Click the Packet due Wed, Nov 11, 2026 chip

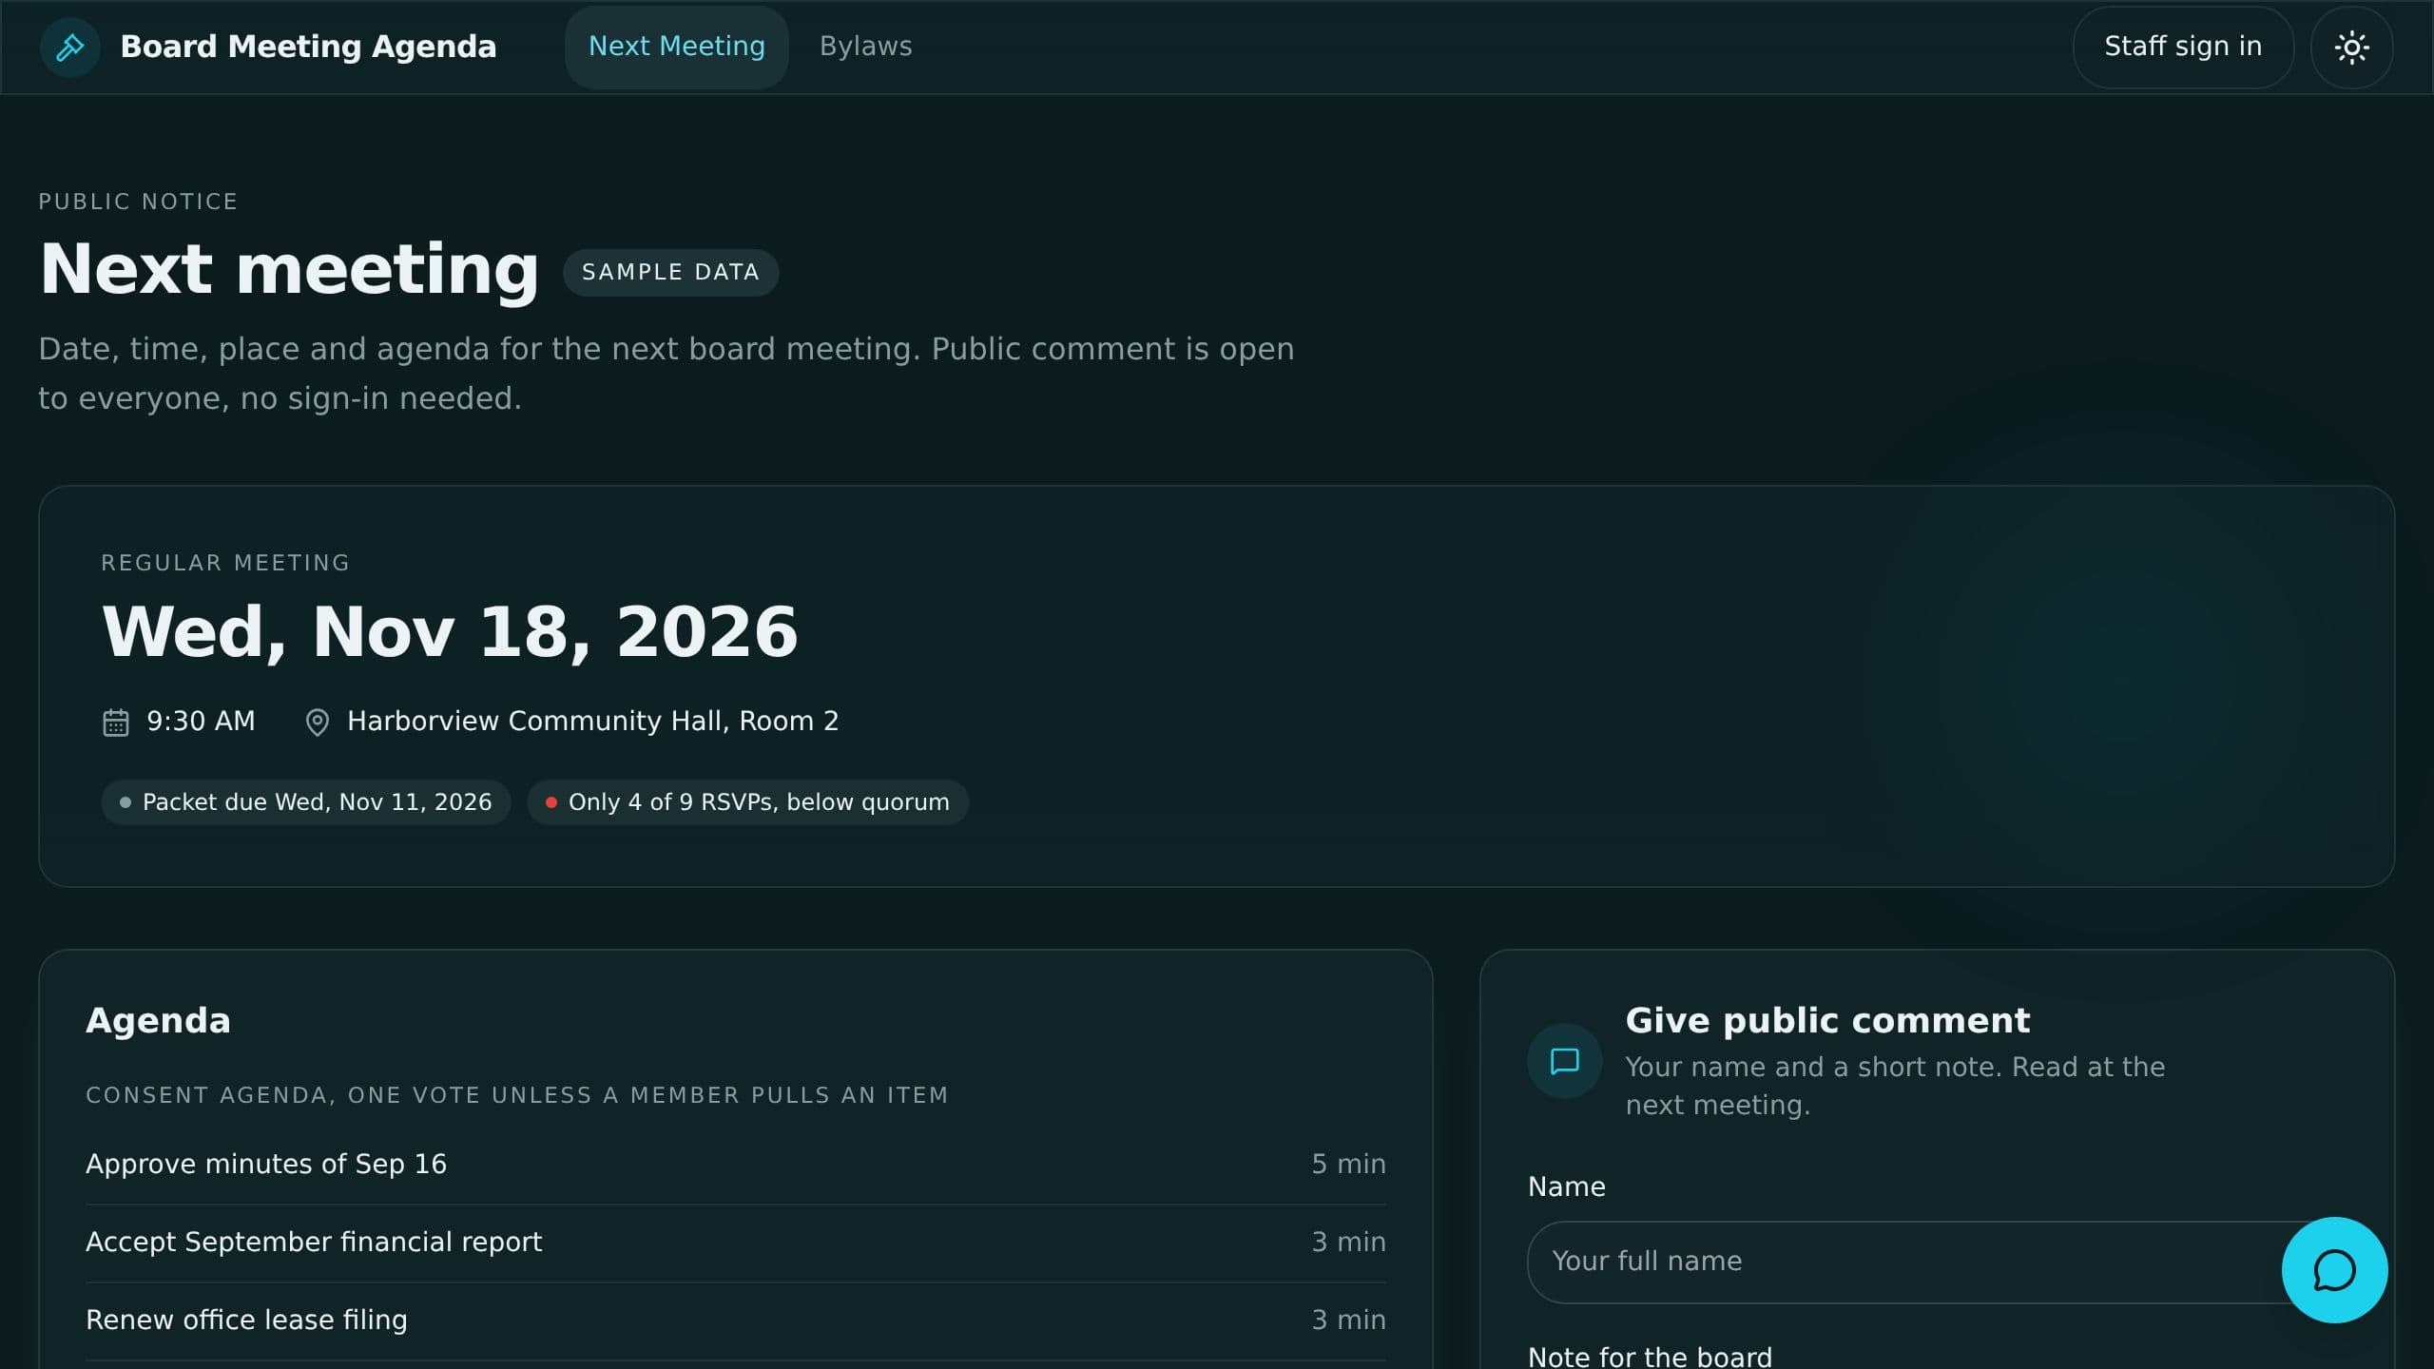(x=306, y=802)
